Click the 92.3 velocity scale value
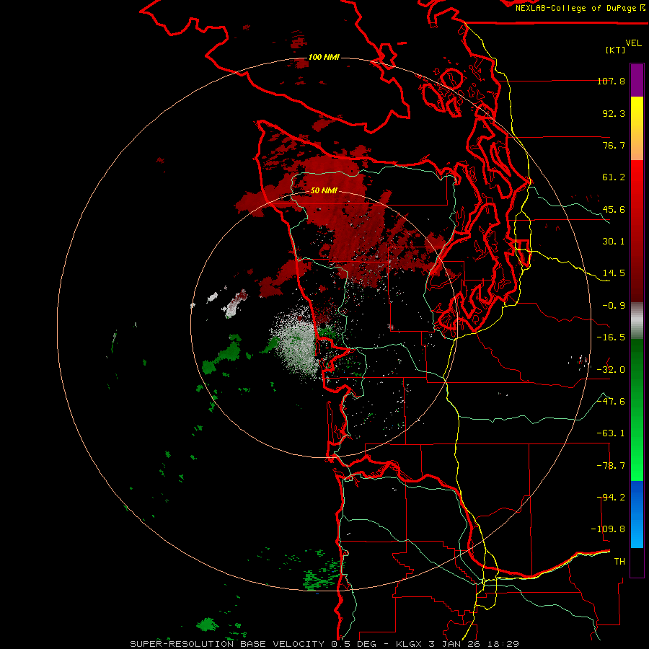Image resolution: width=649 pixels, height=649 pixels. tap(614, 113)
